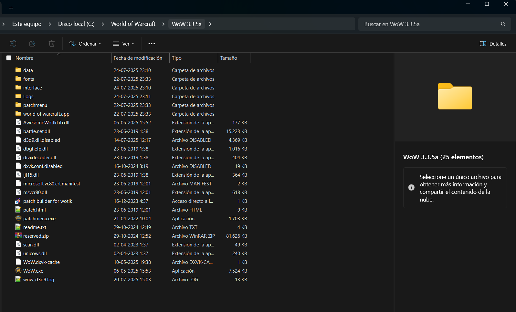
Task: Click the WoW 3.3.5a breadcrumb
Action: pyautogui.click(x=187, y=24)
